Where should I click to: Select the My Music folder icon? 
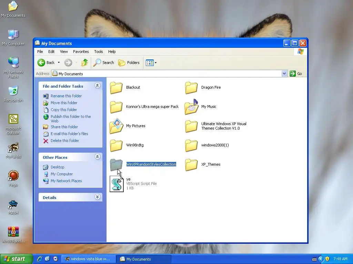click(191, 107)
